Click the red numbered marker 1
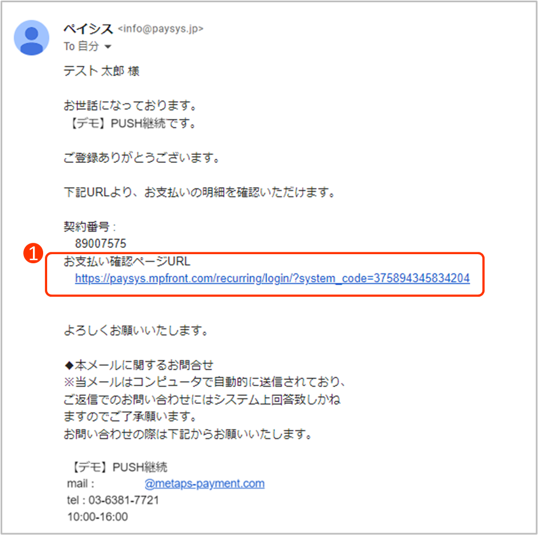This screenshot has height=535, width=538. coord(33,254)
